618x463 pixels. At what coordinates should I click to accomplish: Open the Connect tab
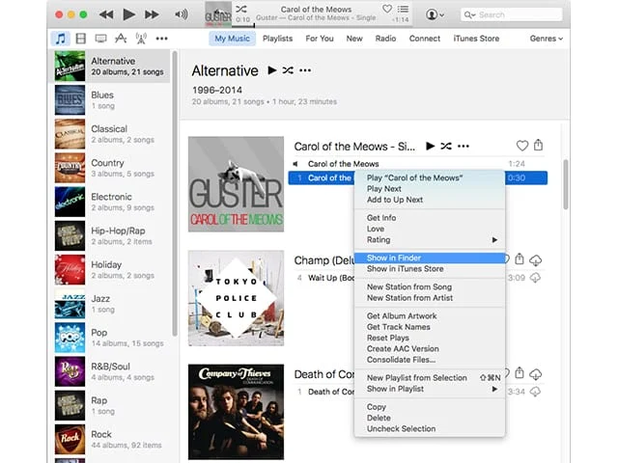tap(425, 39)
